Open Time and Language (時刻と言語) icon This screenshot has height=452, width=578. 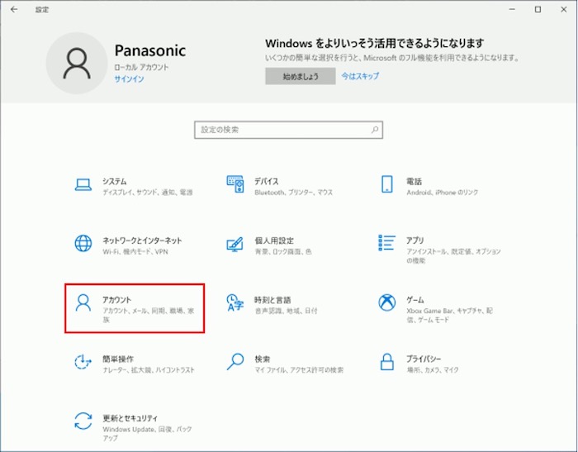coord(235,302)
